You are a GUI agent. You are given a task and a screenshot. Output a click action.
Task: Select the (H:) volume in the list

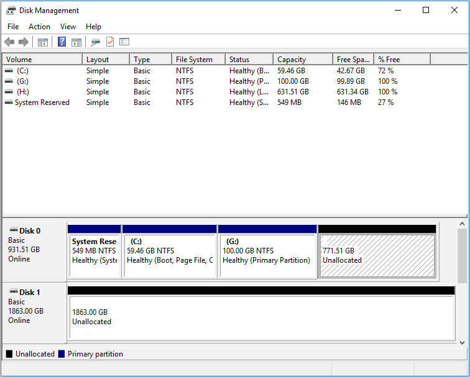point(22,92)
